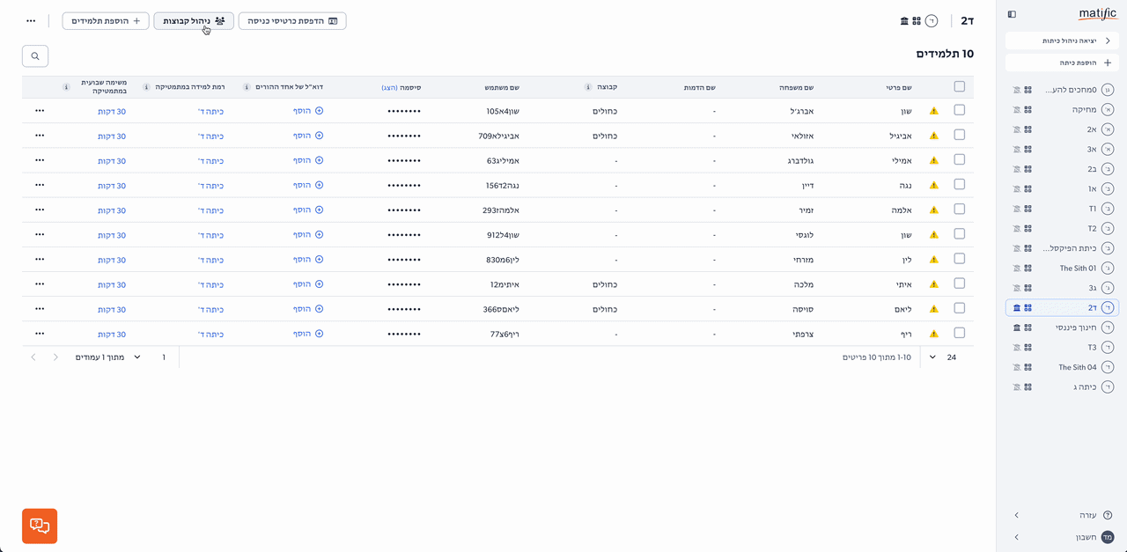This screenshot has width=1127, height=552.
Task: Open the orange chat support widget
Action: pyautogui.click(x=40, y=526)
